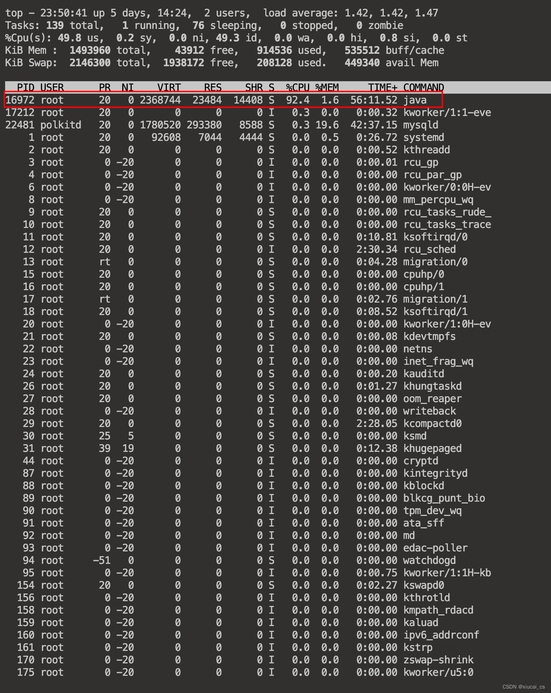
Task: Click the RES column header
Action: (x=213, y=87)
